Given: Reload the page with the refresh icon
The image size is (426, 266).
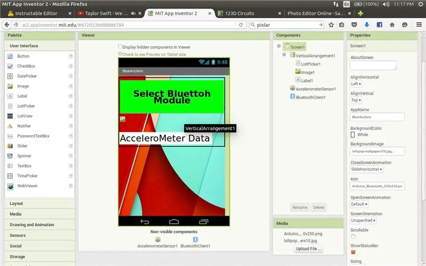Looking at the screenshot, I should click(241, 24).
